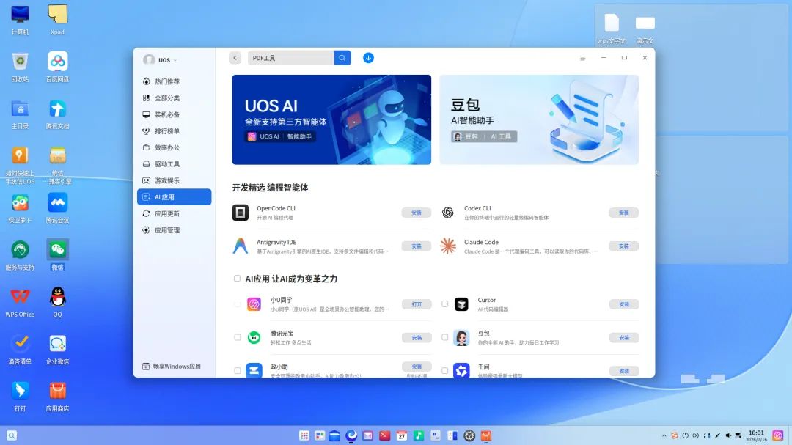
Task: Install Claude Code
Action: [624, 246]
